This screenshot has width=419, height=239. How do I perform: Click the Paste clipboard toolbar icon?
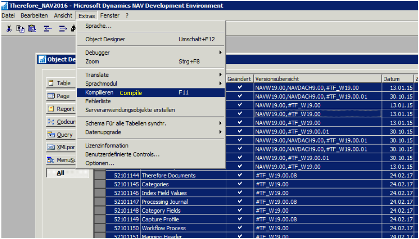32,29
